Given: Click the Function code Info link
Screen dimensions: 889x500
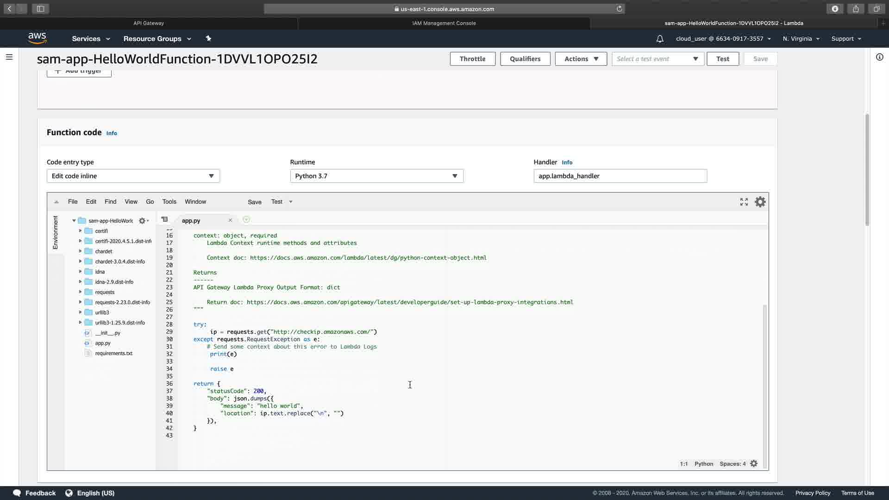Looking at the screenshot, I should [112, 133].
